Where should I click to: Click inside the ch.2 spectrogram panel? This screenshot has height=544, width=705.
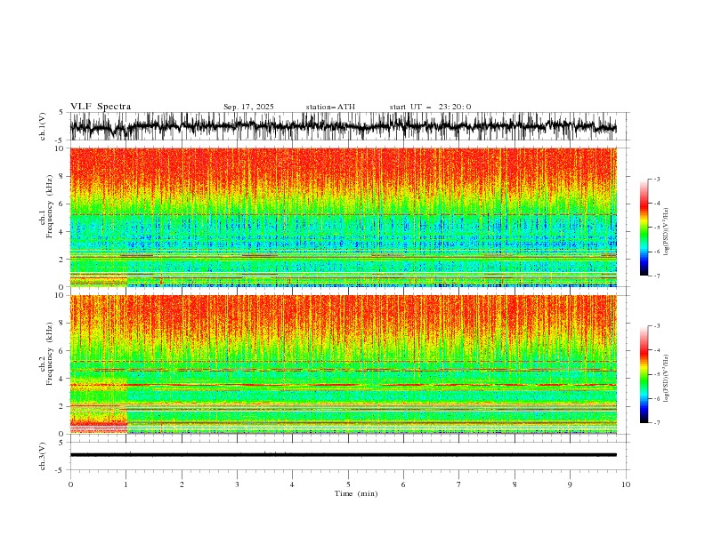(343, 364)
